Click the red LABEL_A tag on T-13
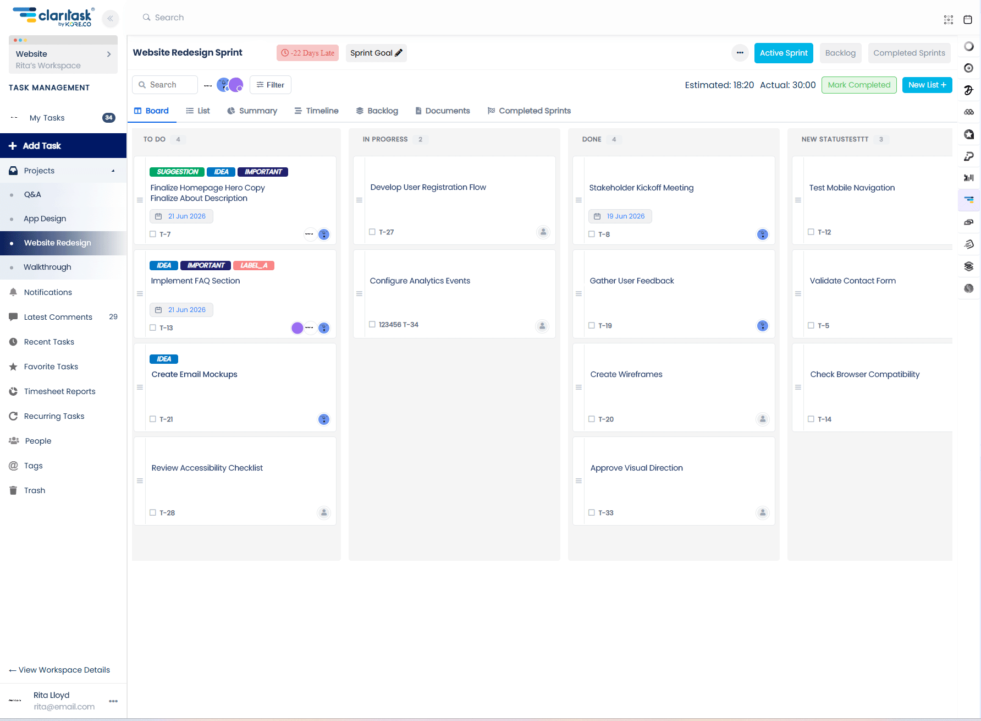This screenshot has height=721, width=981. [x=253, y=266]
